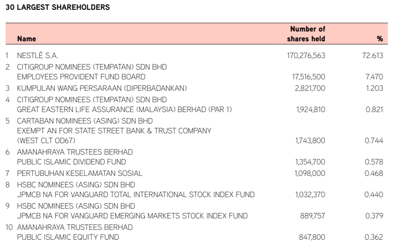Click the 889,757 shares value
Viewport: 396px width, 245px height.
click(312, 216)
